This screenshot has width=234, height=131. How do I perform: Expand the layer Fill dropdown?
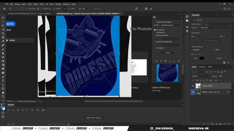coord(224,80)
